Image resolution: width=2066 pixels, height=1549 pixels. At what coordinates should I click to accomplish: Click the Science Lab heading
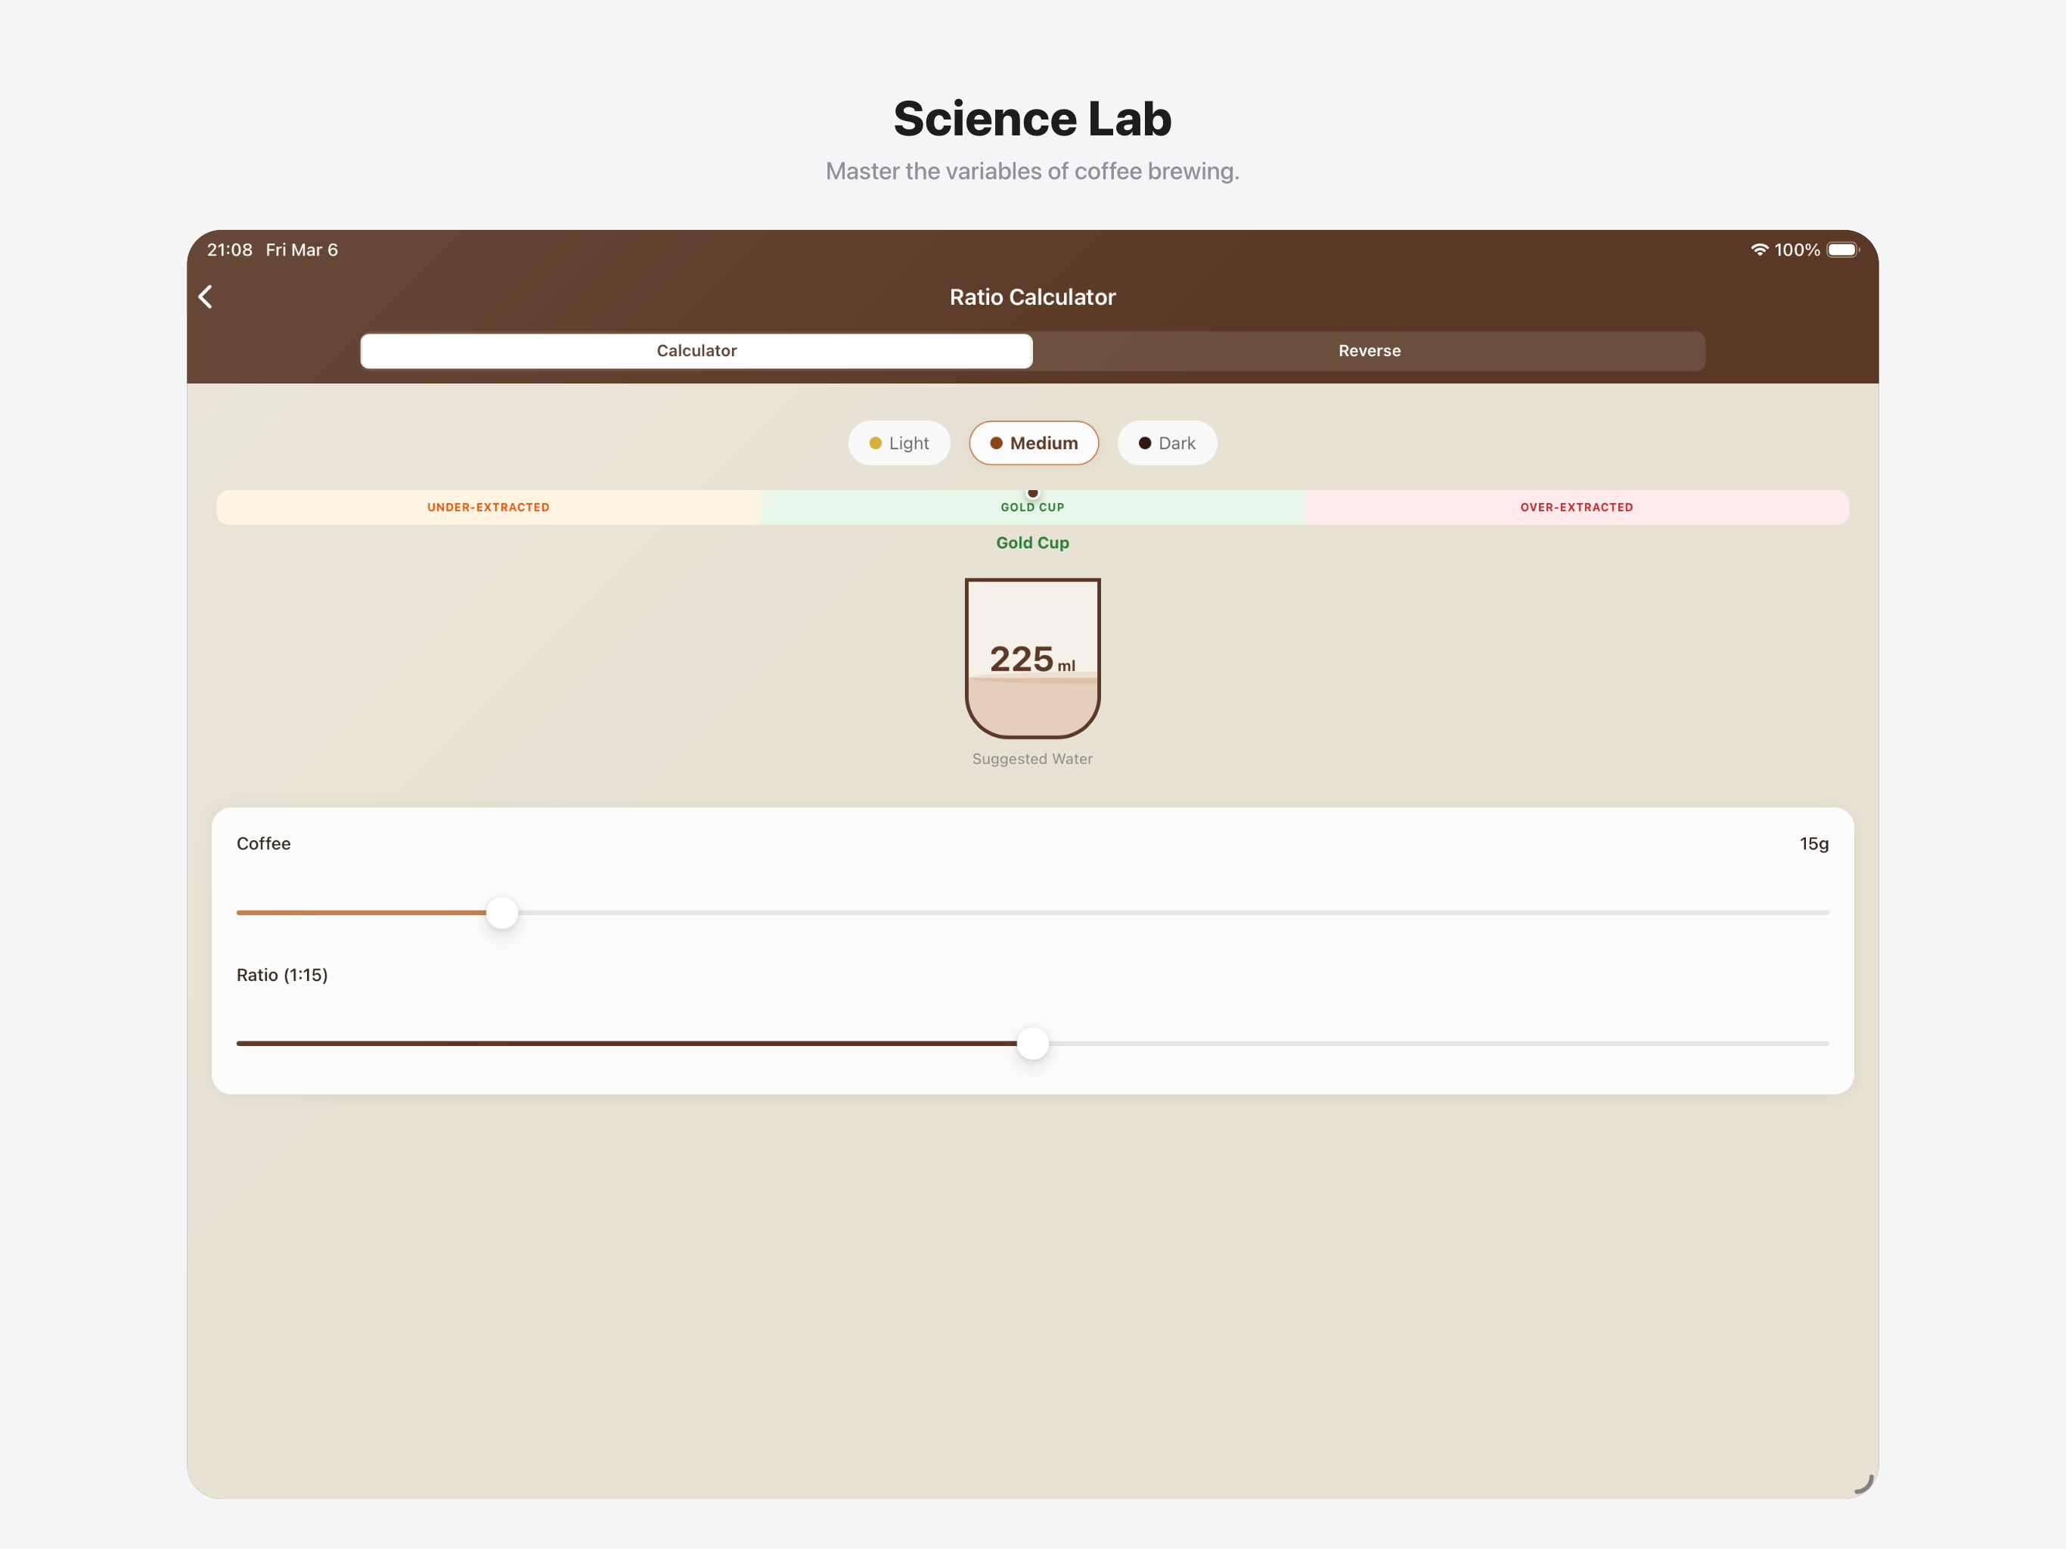(x=1032, y=119)
